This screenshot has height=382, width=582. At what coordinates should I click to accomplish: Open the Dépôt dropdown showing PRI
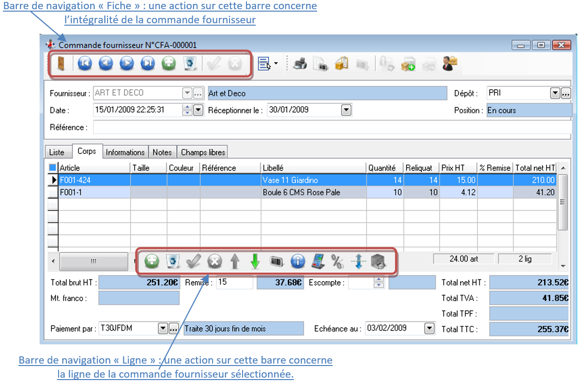pyautogui.click(x=555, y=92)
